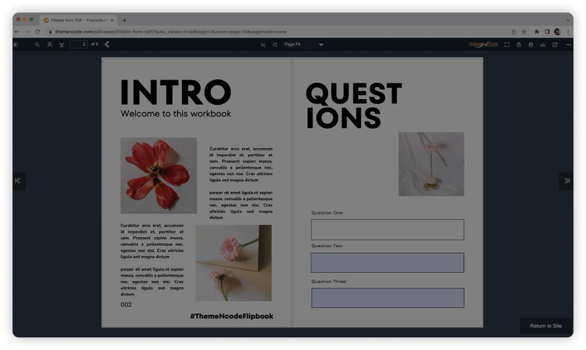Click the Question One text field
The height and width of the screenshot is (350, 586).
[x=387, y=230]
